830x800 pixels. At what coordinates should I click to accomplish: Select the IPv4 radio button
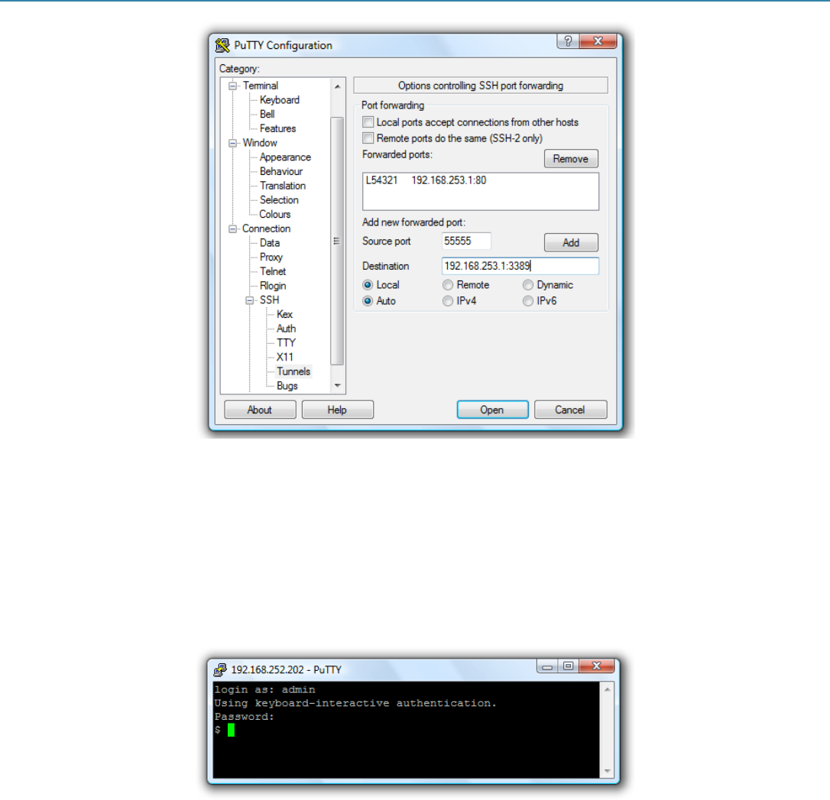pos(448,301)
